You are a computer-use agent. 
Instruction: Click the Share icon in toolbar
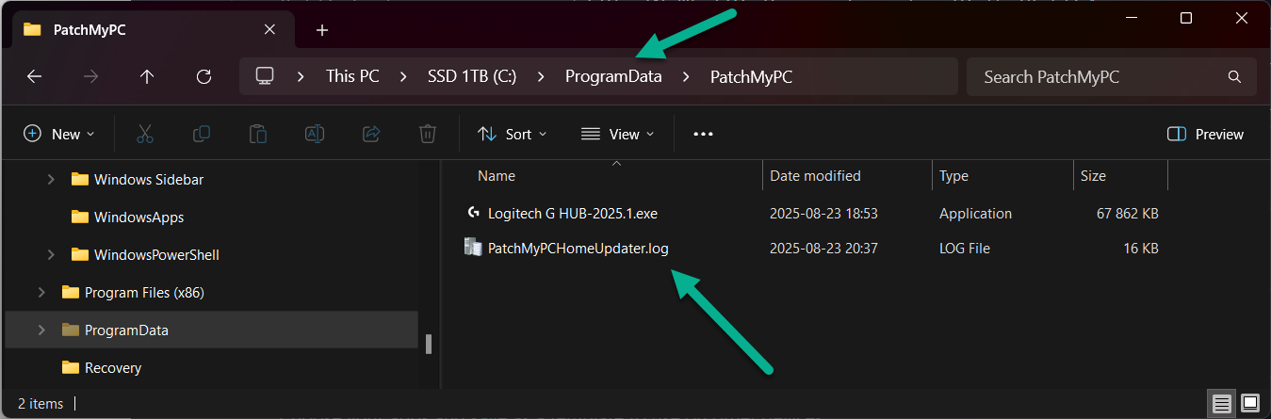pos(370,135)
